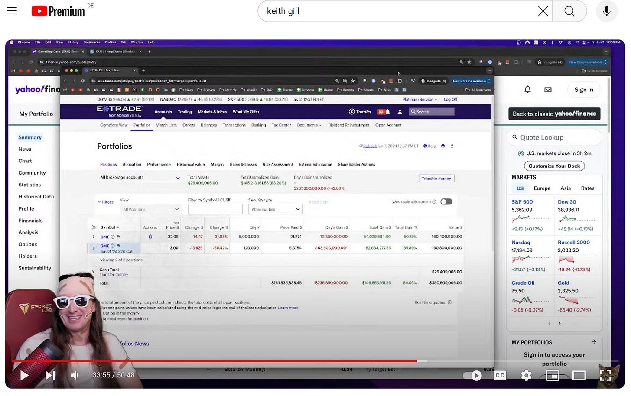Click the Customize Your Dock button
Screen dimensions: 631x396
[x=554, y=166]
